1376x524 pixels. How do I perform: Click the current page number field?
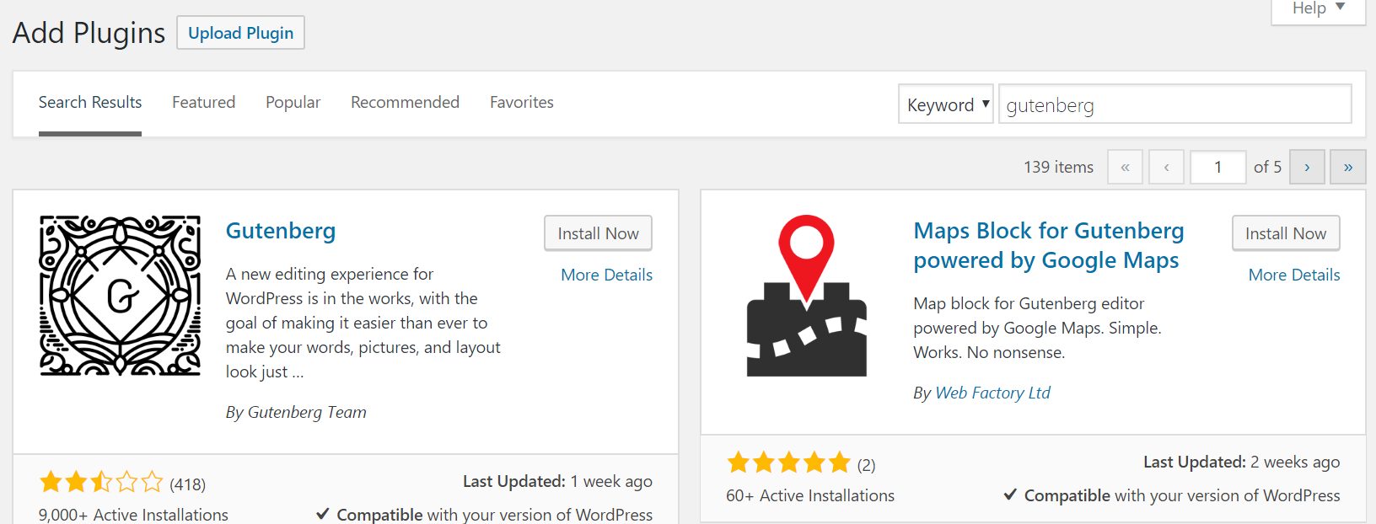[1218, 167]
